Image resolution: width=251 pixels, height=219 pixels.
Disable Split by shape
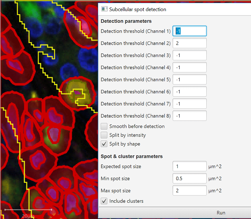[104, 144]
